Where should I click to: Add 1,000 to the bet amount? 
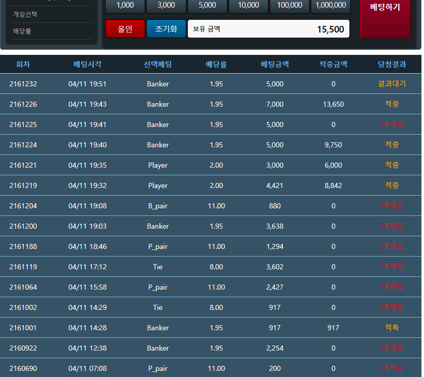pos(125,6)
